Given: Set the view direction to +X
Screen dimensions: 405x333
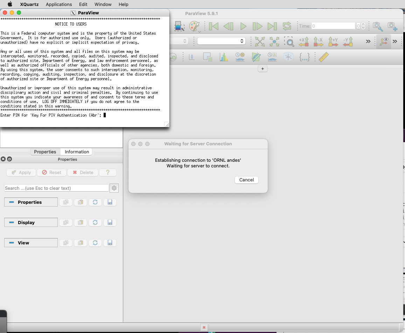Looking at the screenshot, I should point(303,42).
